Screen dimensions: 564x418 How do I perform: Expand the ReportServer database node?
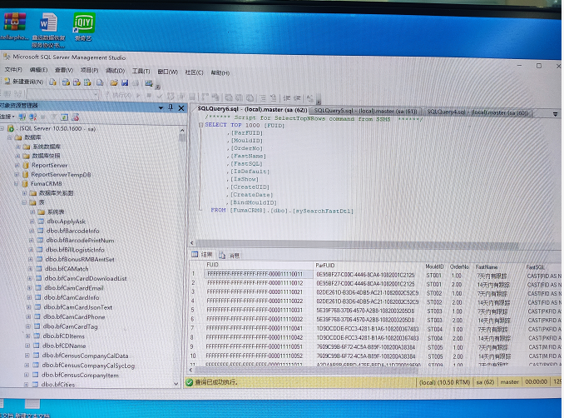coord(16,165)
